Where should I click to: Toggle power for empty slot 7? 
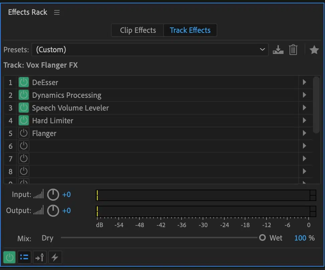tap(24, 158)
